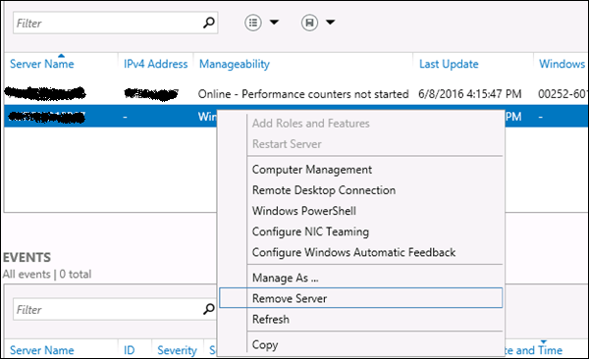The image size is (589, 359).
Task: Open the list view options icon
Action: click(x=253, y=23)
